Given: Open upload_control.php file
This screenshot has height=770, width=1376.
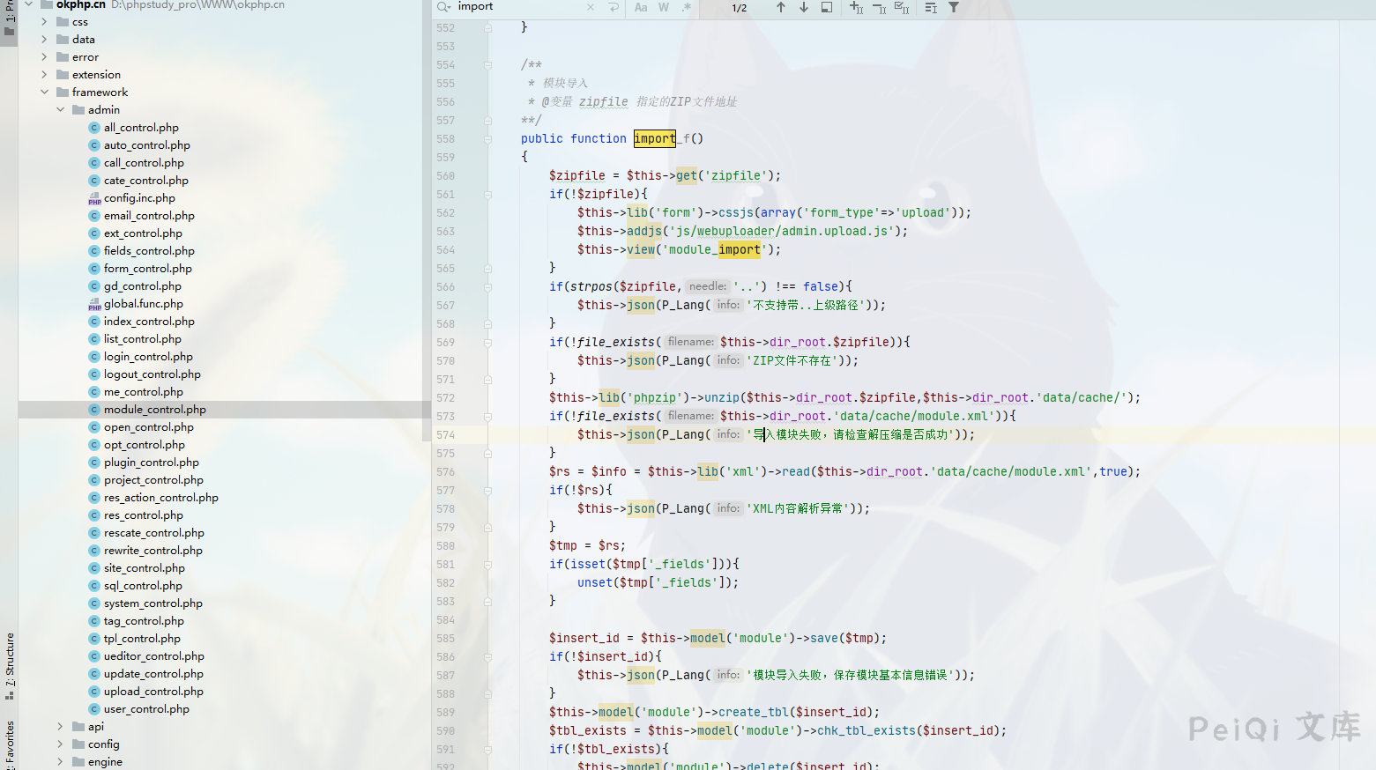Looking at the screenshot, I should tap(153, 692).
